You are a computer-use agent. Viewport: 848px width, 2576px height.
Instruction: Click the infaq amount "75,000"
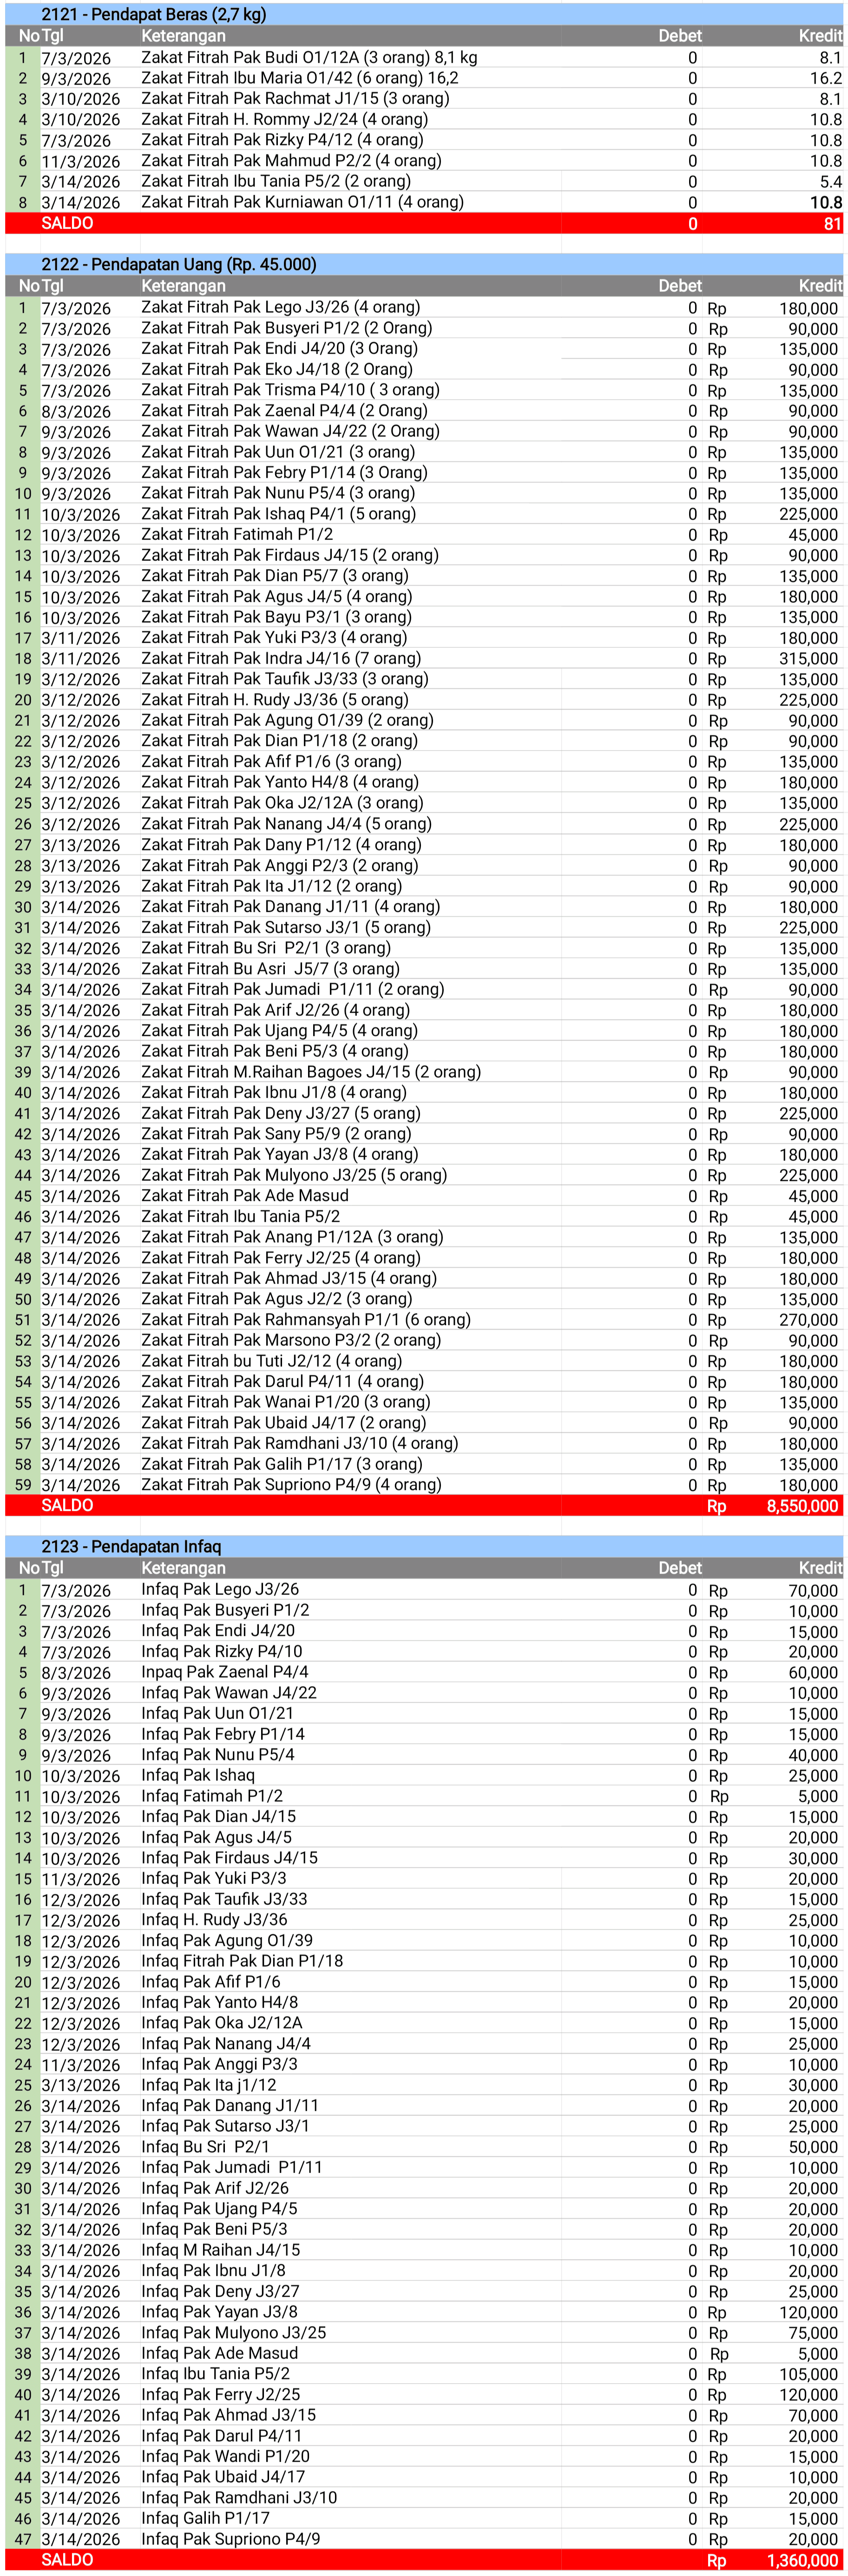813,2333
